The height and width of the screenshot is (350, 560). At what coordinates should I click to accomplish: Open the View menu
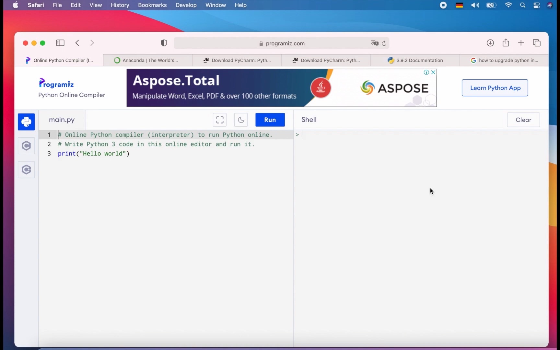pos(96,5)
